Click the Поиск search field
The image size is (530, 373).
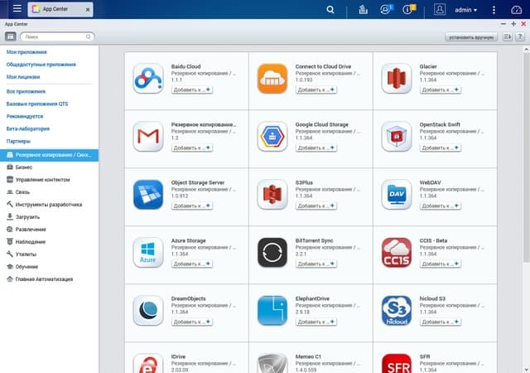click(x=57, y=36)
